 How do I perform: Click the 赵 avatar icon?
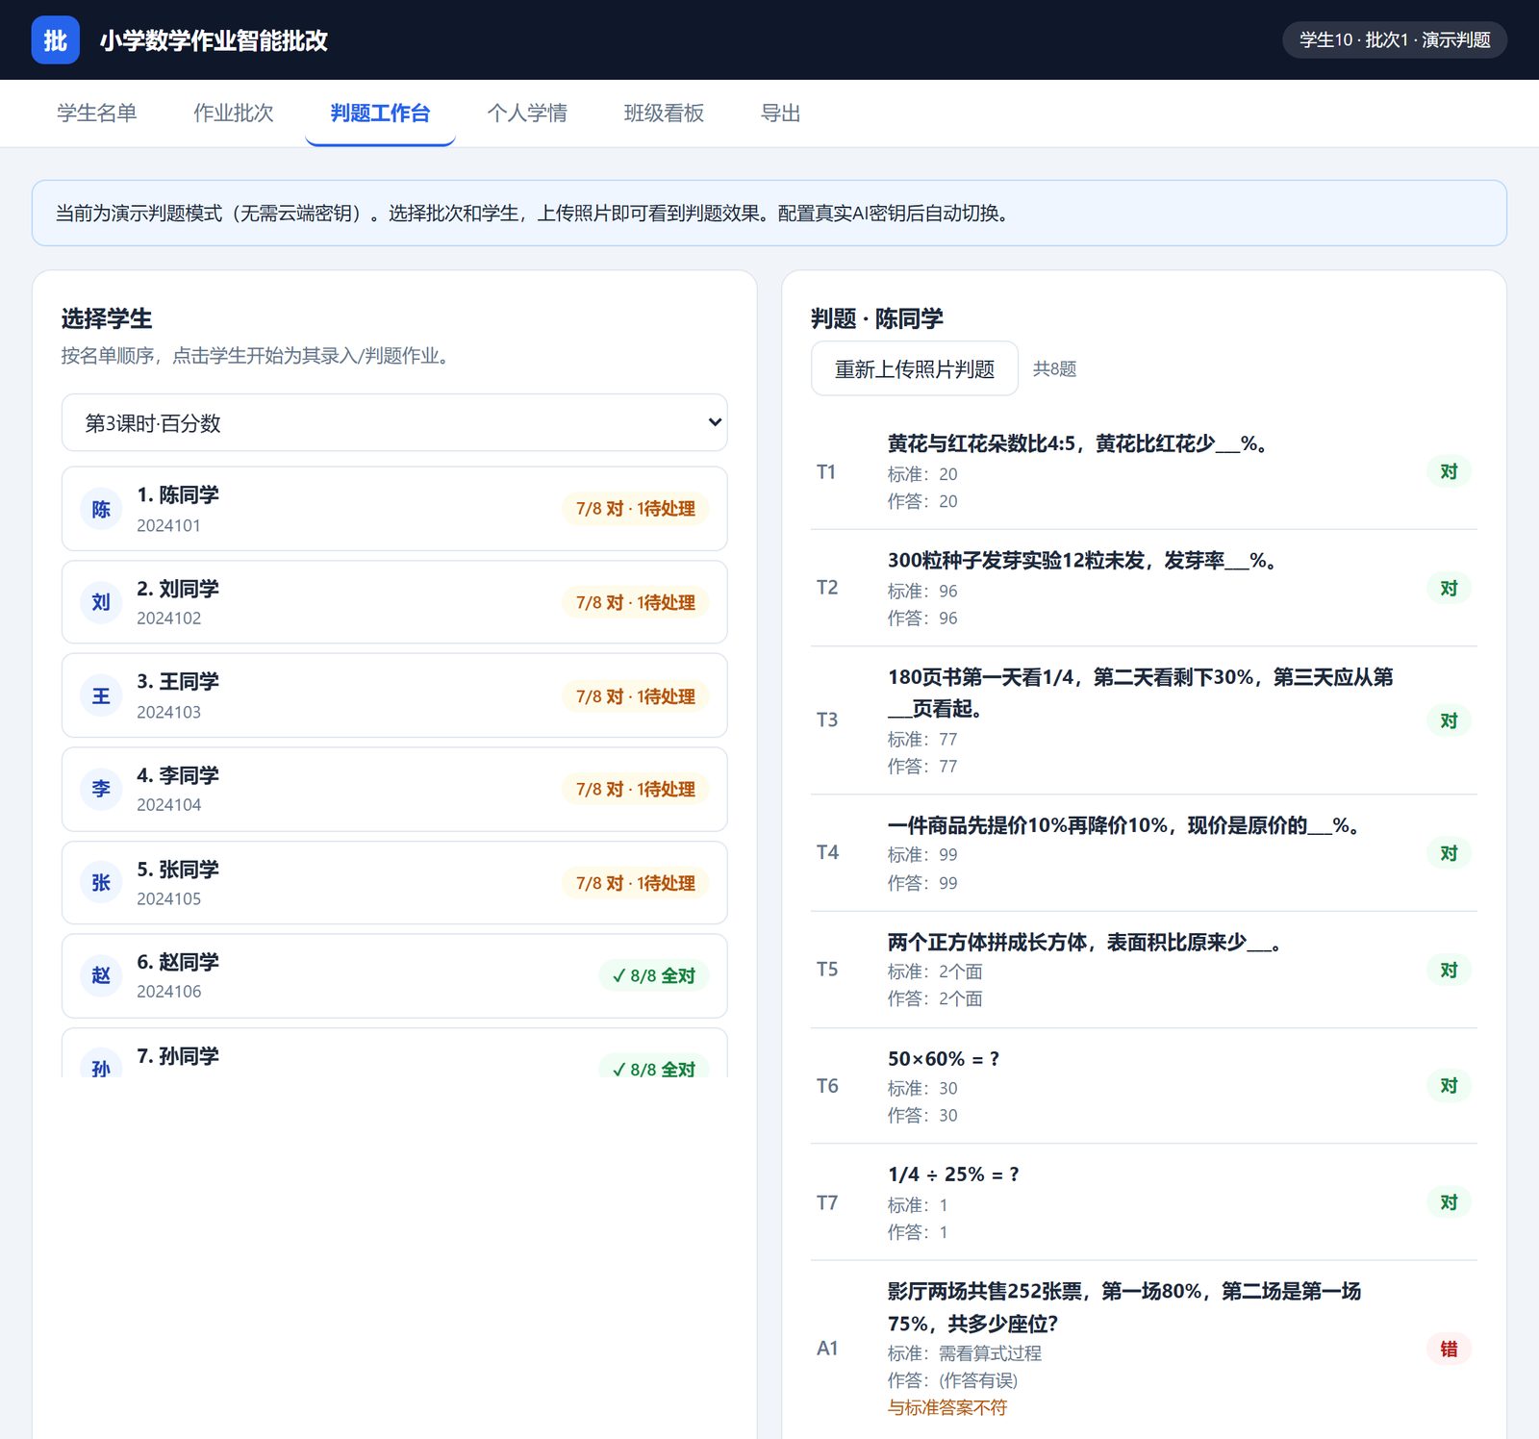tap(101, 975)
